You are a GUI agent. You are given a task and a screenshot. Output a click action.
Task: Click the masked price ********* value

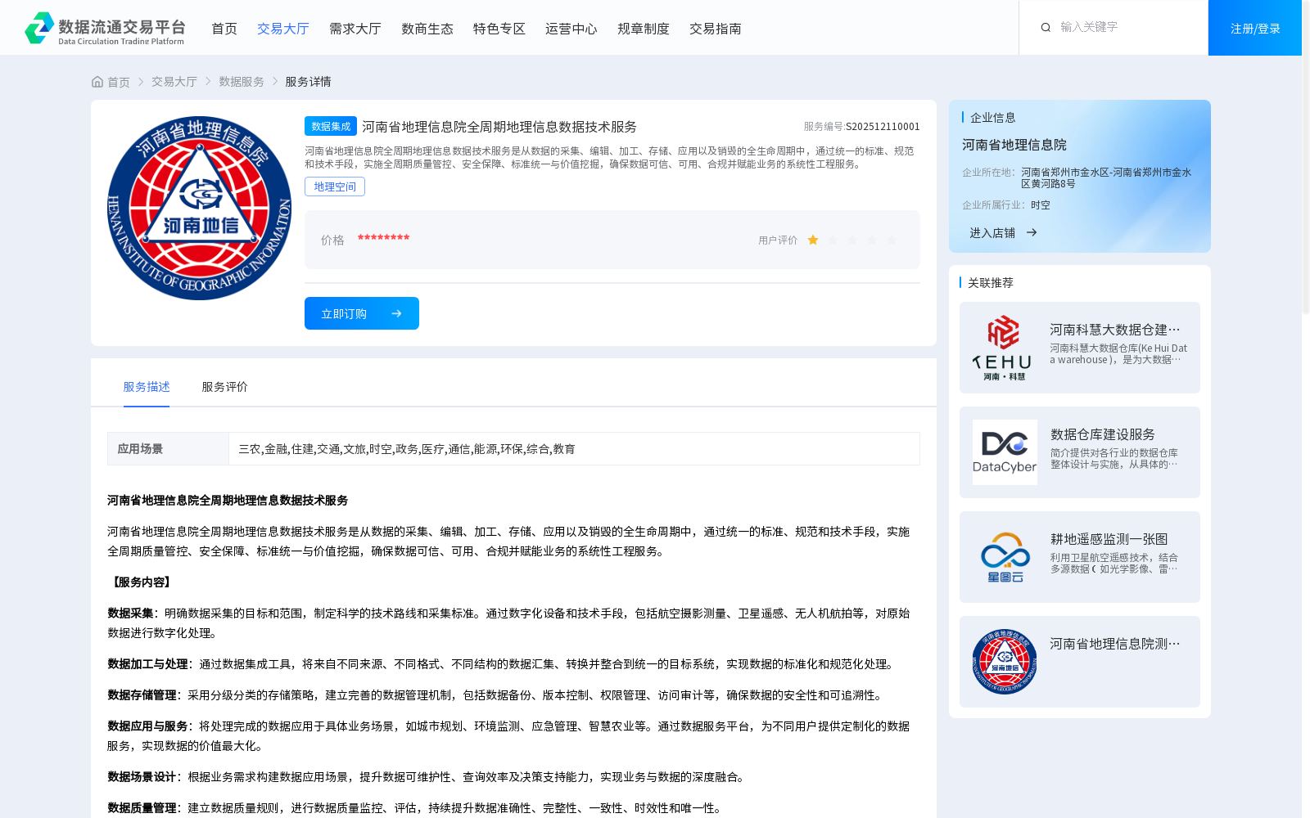[x=383, y=238]
